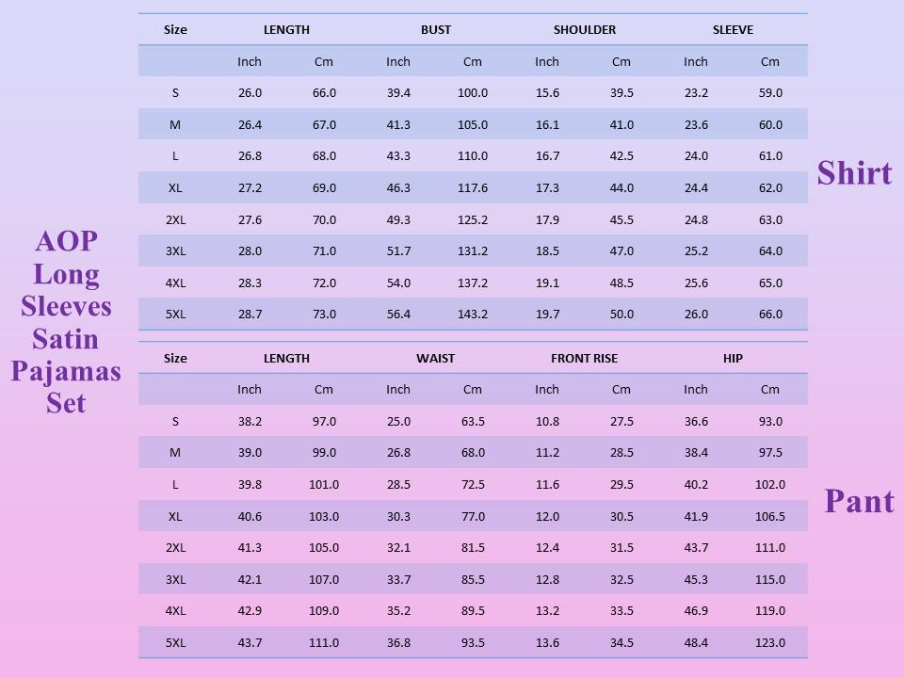Image resolution: width=904 pixels, height=678 pixels.
Task: Select the 36.6 hip inch cell
Action: tap(696, 422)
